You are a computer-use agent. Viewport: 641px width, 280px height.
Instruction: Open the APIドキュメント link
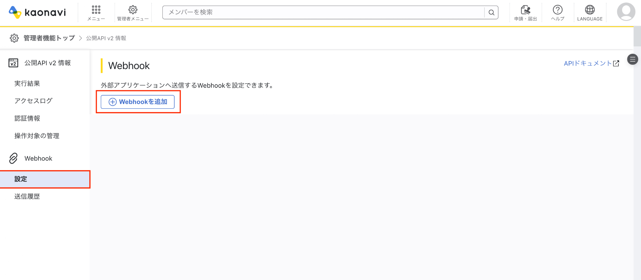point(588,63)
